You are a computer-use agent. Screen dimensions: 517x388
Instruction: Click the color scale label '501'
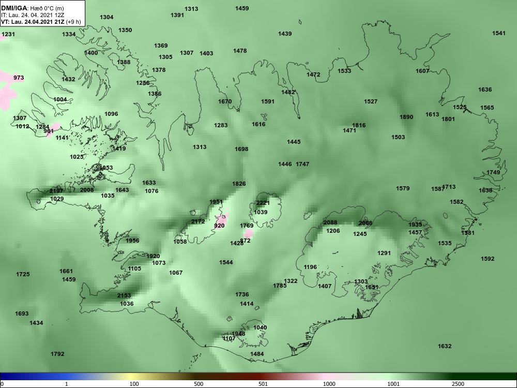[x=263, y=384]
